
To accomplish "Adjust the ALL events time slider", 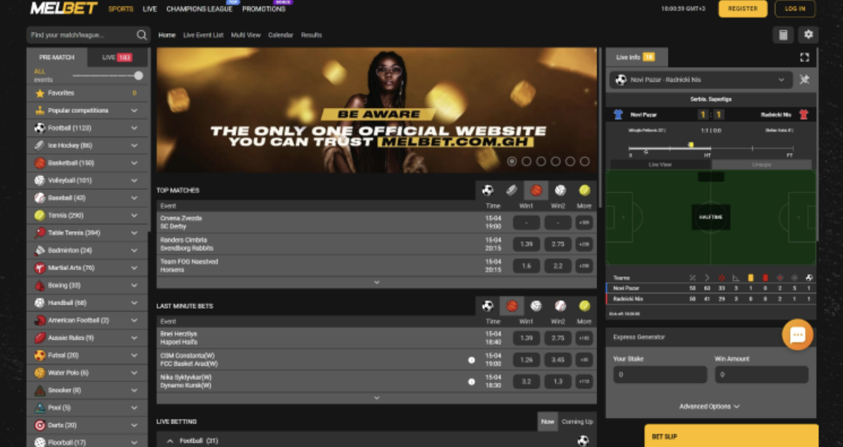I will (139, 75).
